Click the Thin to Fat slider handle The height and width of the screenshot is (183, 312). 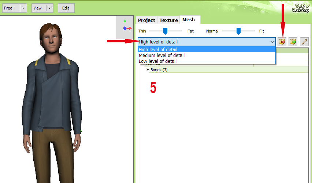click(165, 31)
